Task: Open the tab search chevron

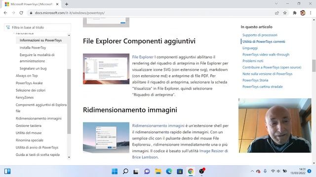Action: point(276,3)
